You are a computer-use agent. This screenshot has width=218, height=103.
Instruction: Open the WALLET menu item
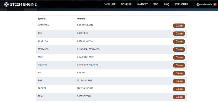(110, 5)
